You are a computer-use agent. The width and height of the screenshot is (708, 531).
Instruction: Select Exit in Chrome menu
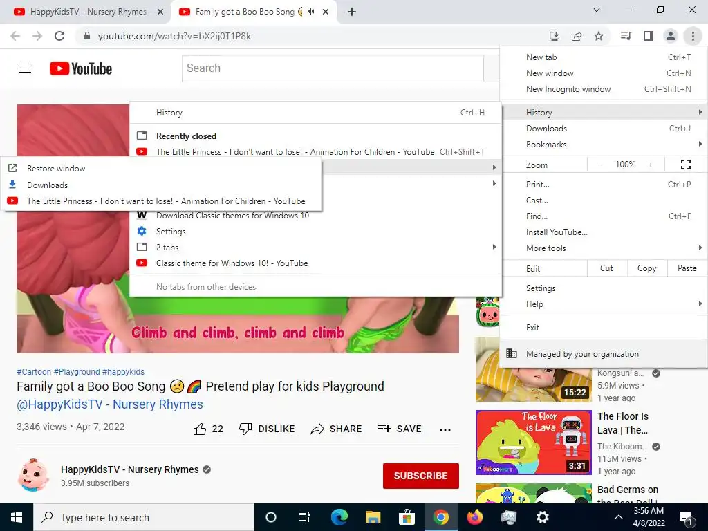[x=604, y=327]
